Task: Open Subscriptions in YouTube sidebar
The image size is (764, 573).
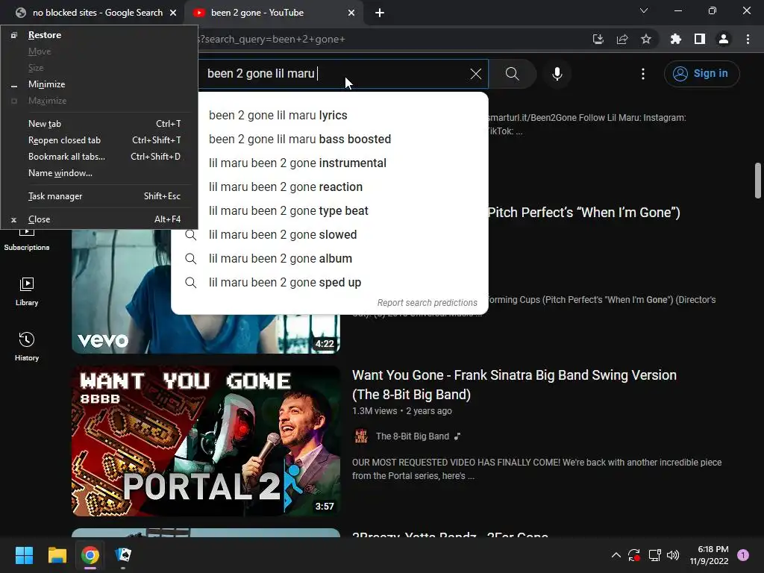Action: [x=27, y=242]
